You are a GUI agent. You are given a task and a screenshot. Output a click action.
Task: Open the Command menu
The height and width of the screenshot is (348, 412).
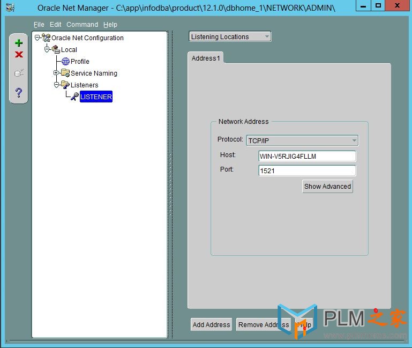coord(83,25)
